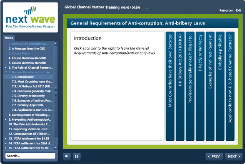
Task: Open the 'Directly or Indirectly' vertical bar
Action: 200,86
